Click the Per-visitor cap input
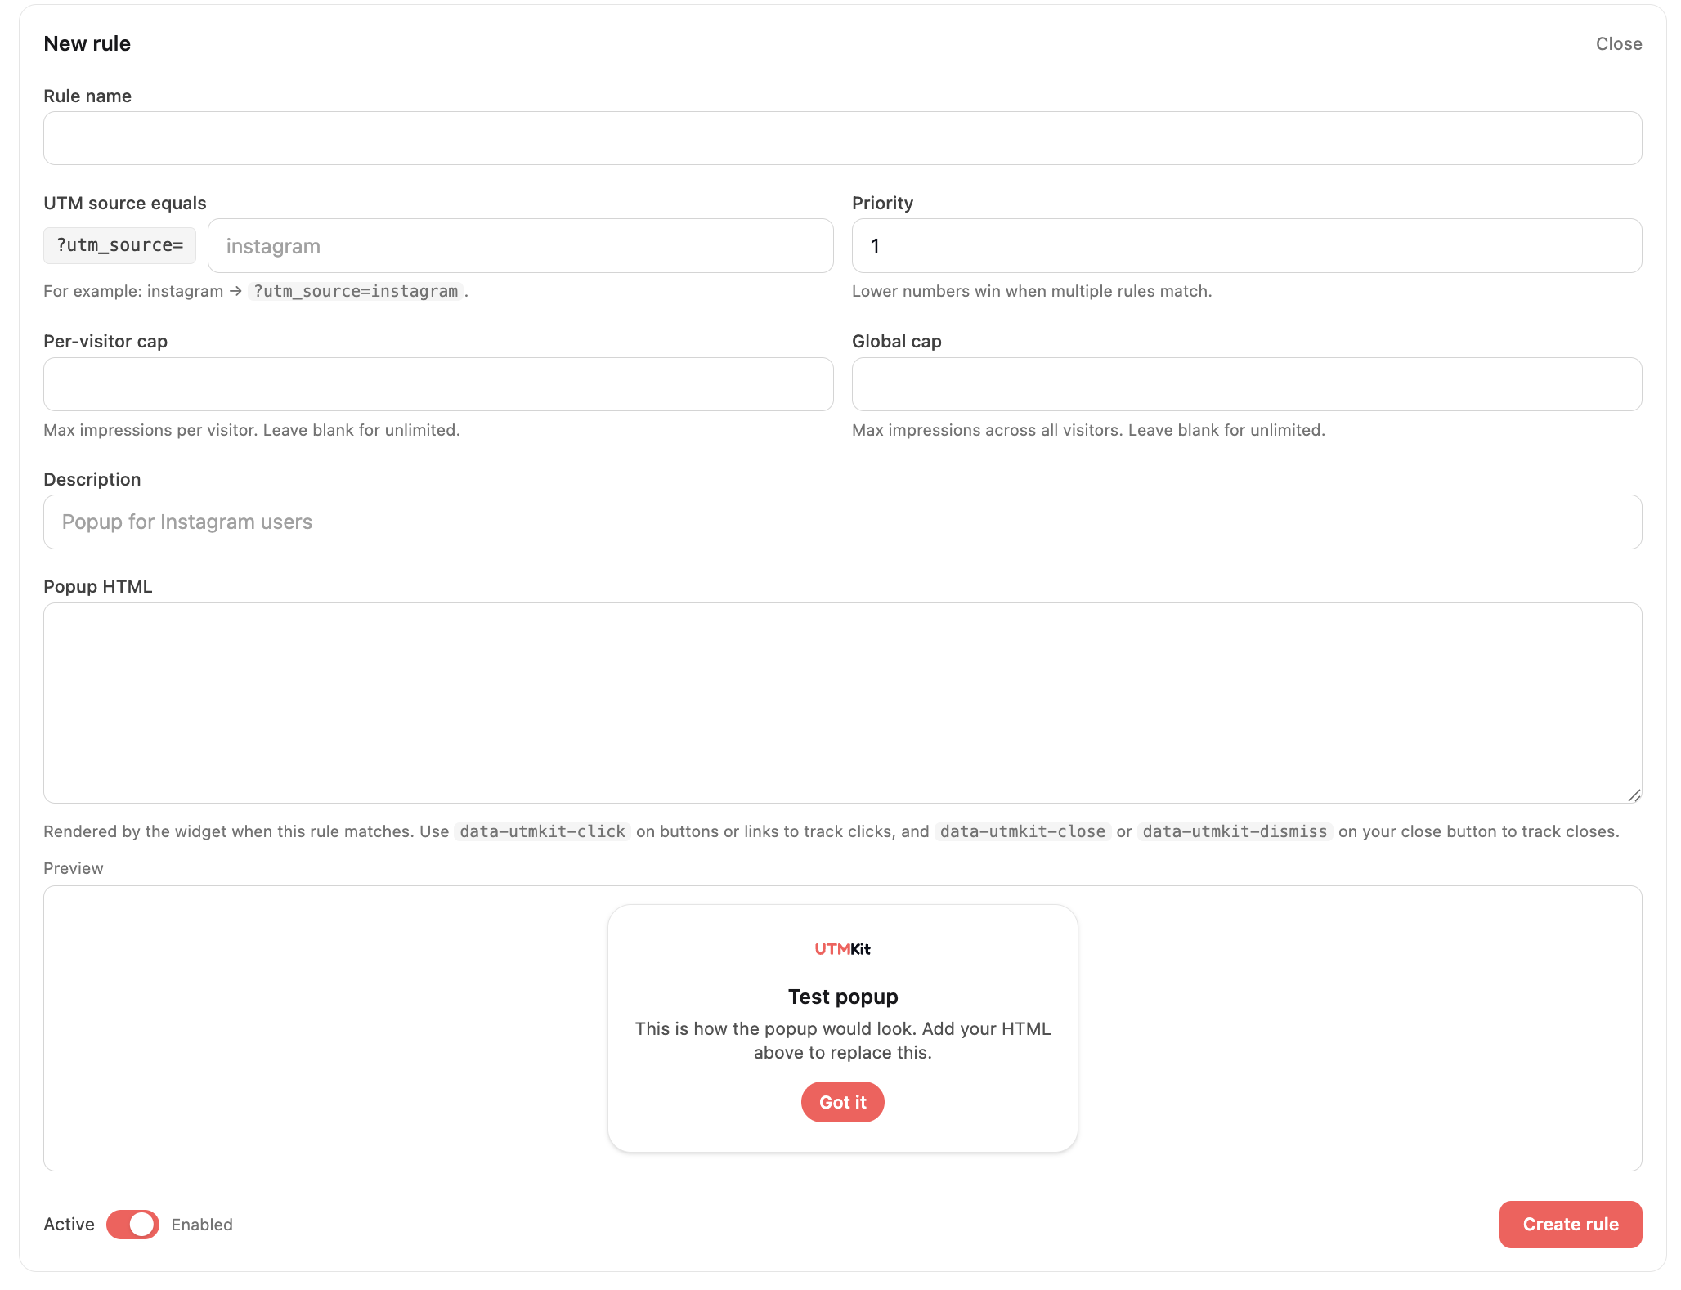Image resolution: width=1681 pixels, height=1290 pixels. point(438,384)
